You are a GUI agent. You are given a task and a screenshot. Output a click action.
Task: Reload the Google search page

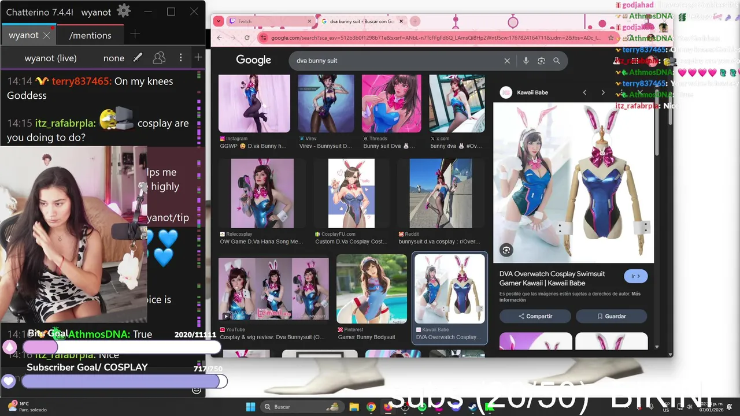coord(247,38)
